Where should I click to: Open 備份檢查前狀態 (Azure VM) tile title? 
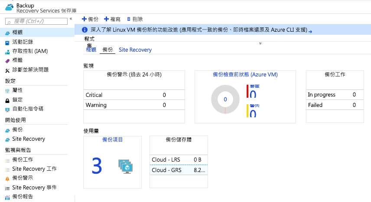click(245, 74)
